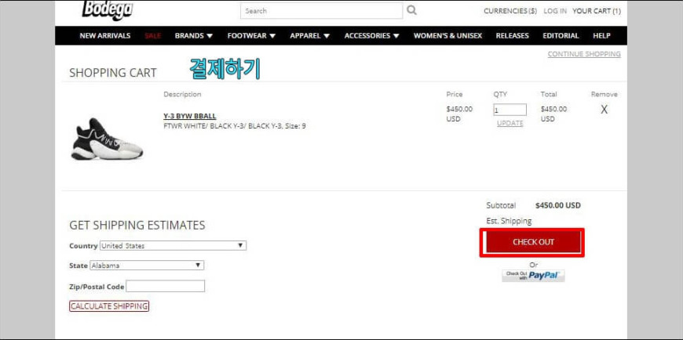Screen dimensions: 683x340
Task: Open the SALE menu item
Action: click(x=153, y=36)
